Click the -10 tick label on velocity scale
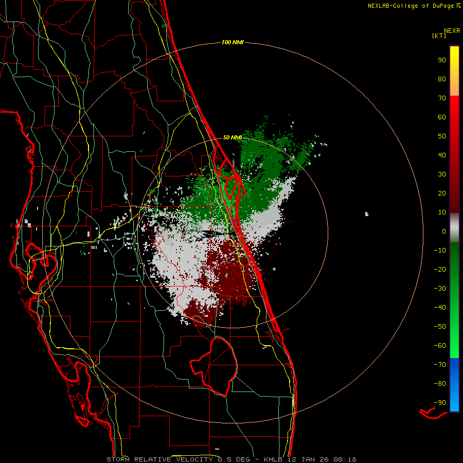Screen dimensions: 463x463 [440, 251]
